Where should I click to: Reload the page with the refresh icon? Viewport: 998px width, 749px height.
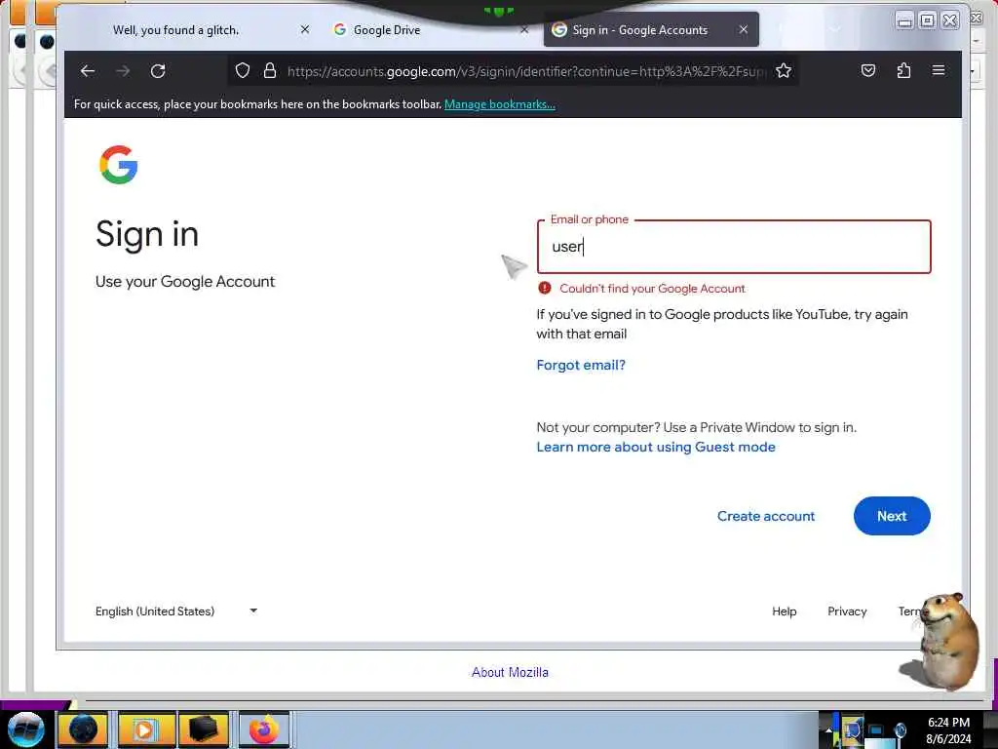158,70
